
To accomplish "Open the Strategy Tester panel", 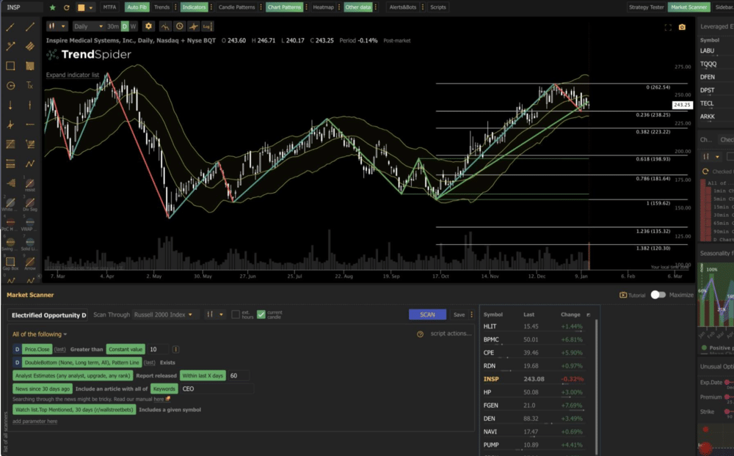I will [647, 7].
